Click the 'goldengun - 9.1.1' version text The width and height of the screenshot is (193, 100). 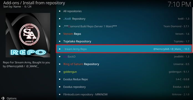(x=179, y=72)
